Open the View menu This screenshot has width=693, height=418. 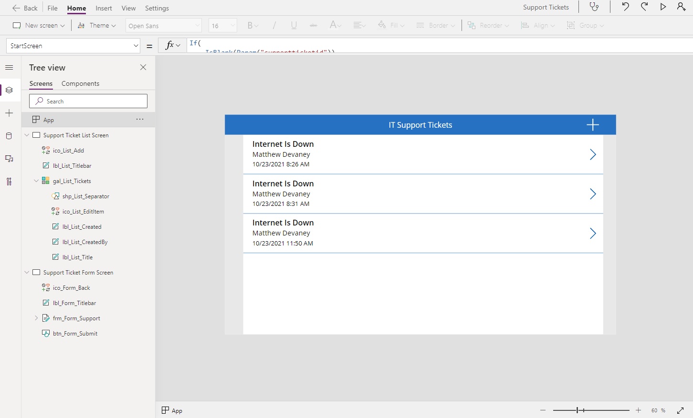(128, 8)
